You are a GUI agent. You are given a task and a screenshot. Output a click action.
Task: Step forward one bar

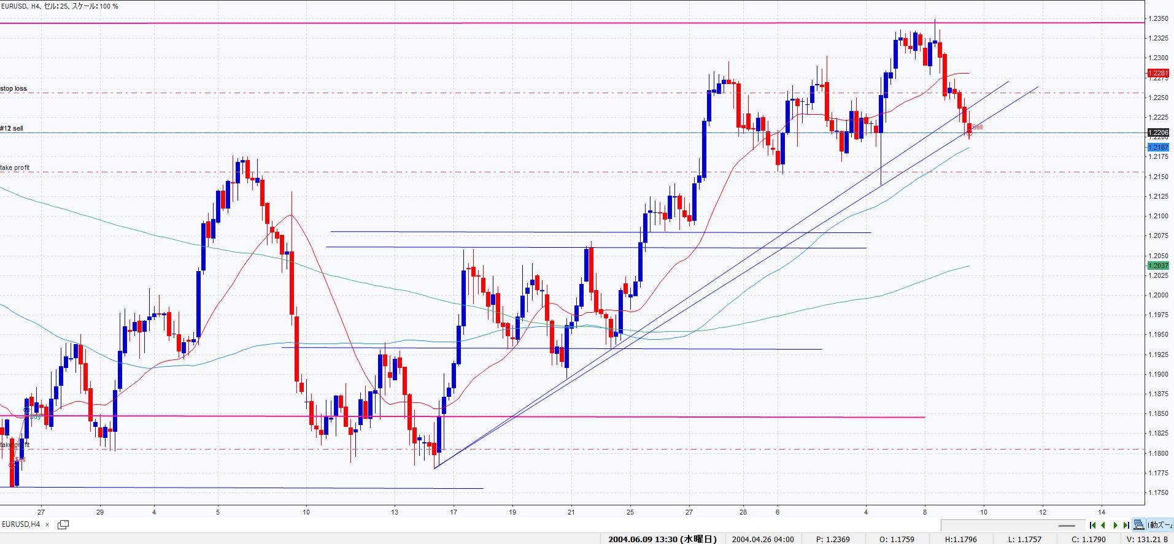[x=1115, y=525]
